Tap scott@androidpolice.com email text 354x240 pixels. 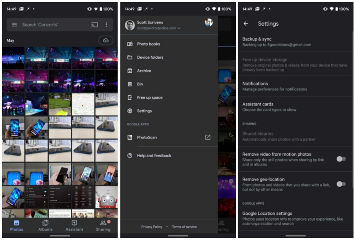point(157,28)
